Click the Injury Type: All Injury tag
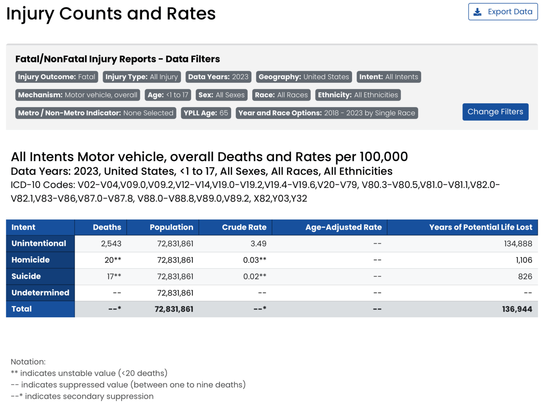Screen dimensions: 544x405 141,77
